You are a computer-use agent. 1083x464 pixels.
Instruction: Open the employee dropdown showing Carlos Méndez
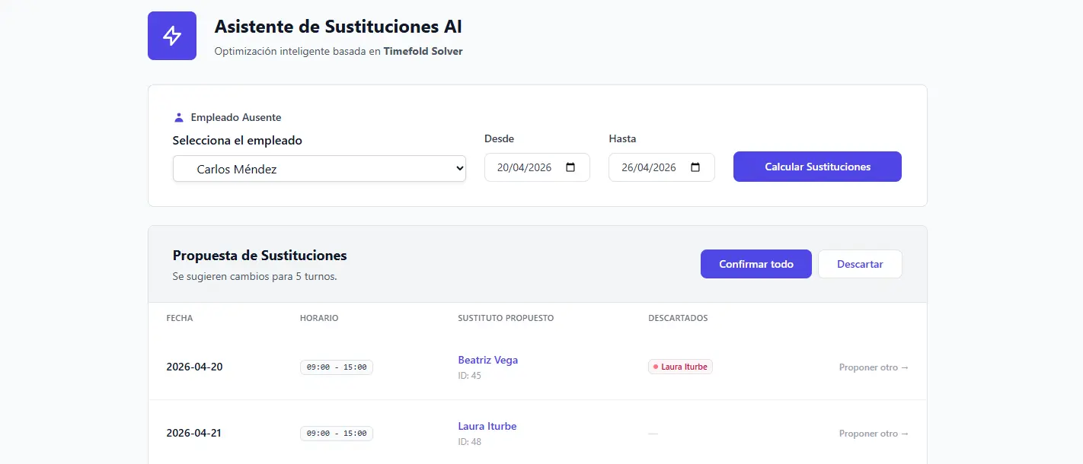point(319,169)
